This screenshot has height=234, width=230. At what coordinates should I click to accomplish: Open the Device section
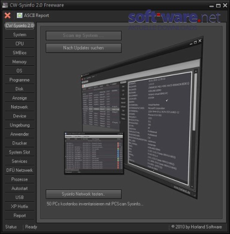pyautogui.click(x=20, y=116)
